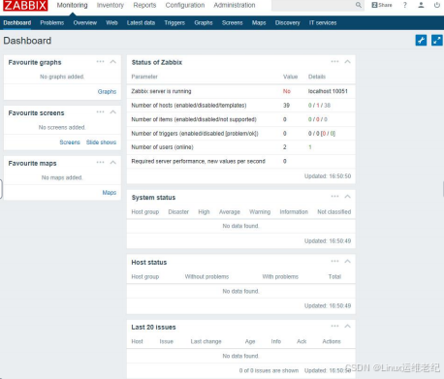Click the Screens link in Favourite screens

70,142
